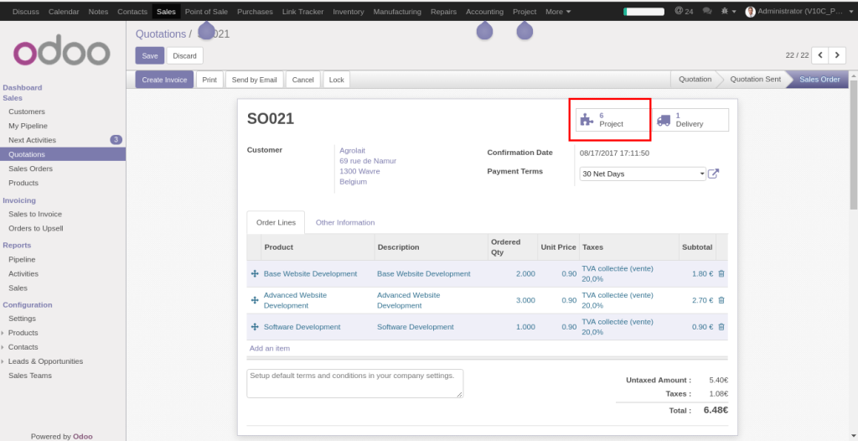Image resolution: width=858 pixels, height=441 pixels.
Task: Open the Powered by Odoo link
Action: 61,437
